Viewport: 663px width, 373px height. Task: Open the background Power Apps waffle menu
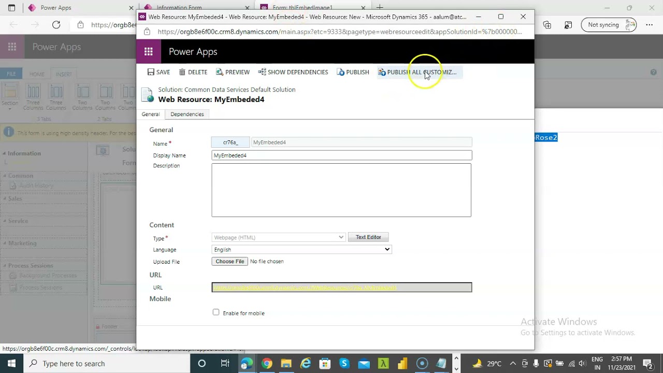click(12, 47)
